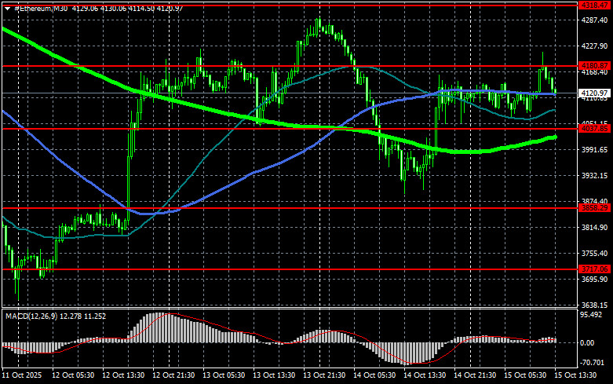Click the 3717.06 red price label
The image size is (613, 384).
pyautogui.click(x=593, y=269)
